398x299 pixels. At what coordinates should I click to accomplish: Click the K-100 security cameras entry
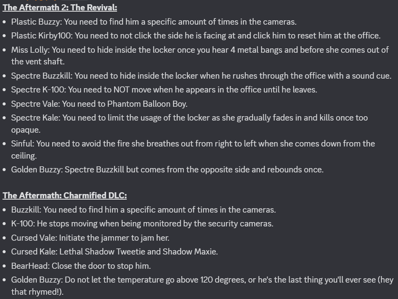coord(142,224)
